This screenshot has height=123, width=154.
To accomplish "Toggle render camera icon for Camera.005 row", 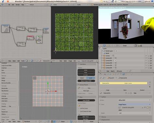I will pos(151,68).
